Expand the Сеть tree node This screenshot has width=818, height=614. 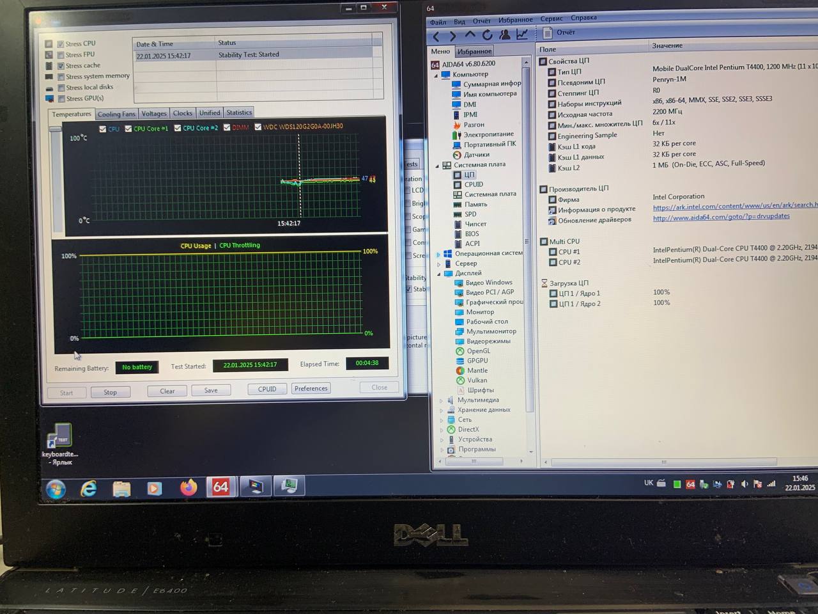point(441,420)
